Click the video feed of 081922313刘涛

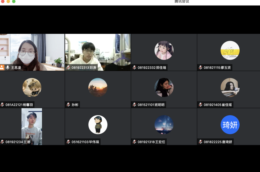(x=98, y=49)
